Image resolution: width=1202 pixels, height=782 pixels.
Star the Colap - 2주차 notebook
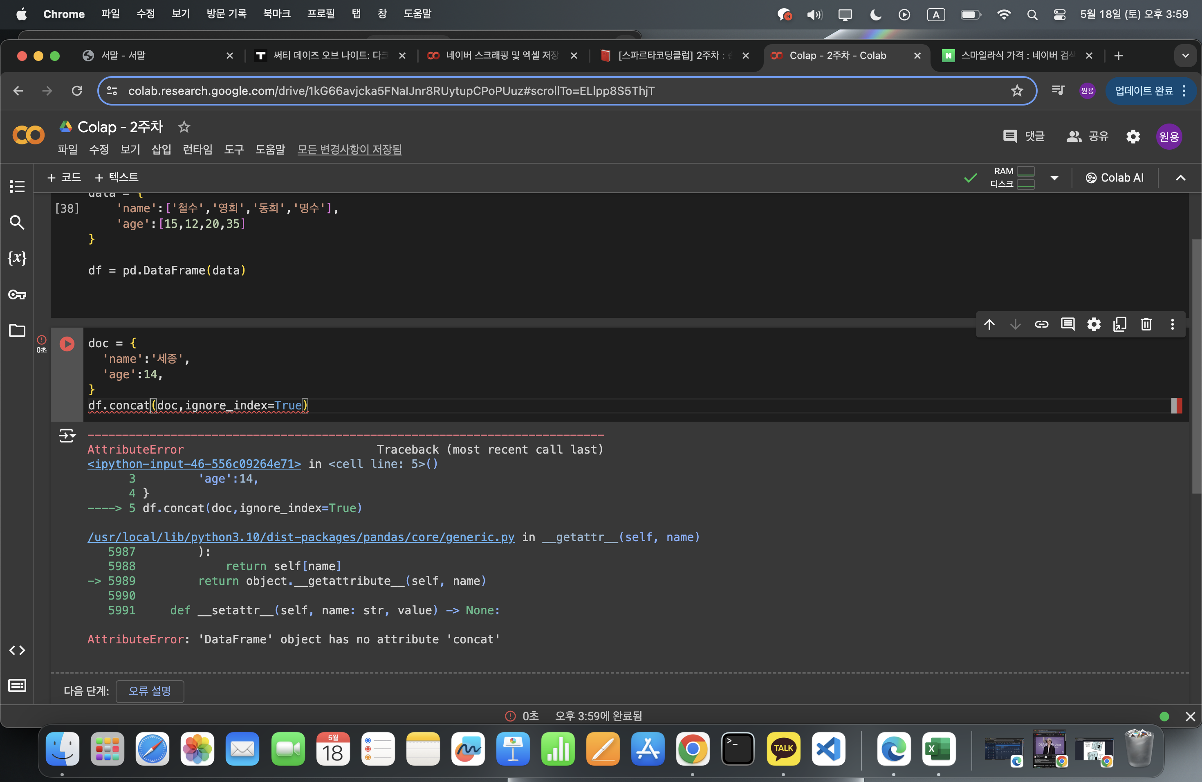click(184, 127)
